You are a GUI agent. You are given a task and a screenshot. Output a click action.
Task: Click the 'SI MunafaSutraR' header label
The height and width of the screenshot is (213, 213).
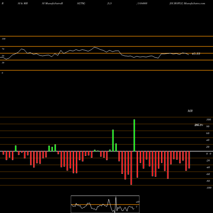point(52,3)
